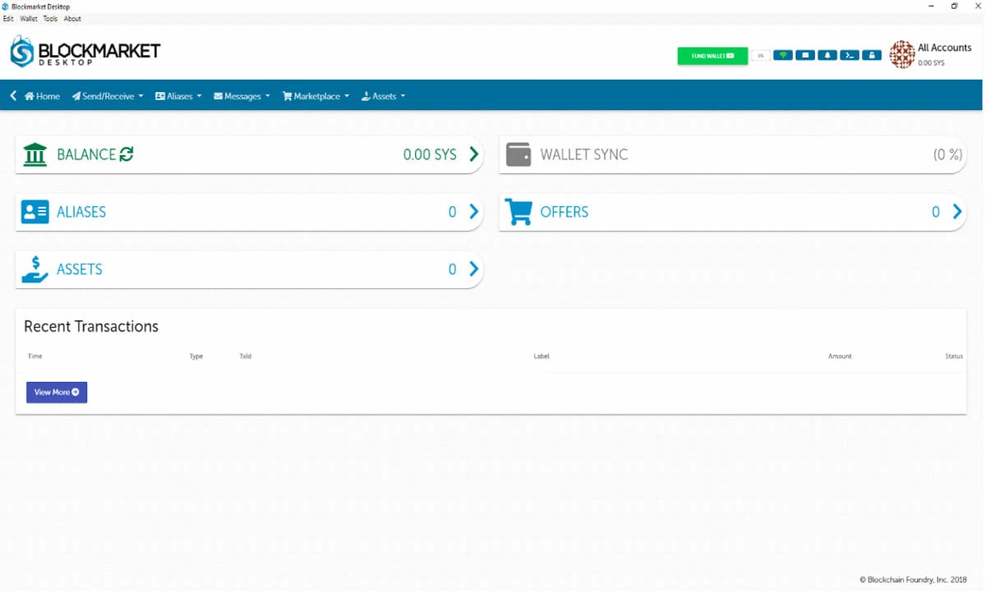Click the network connection wifi icon
986x592 pixels.
click(783, 56)
